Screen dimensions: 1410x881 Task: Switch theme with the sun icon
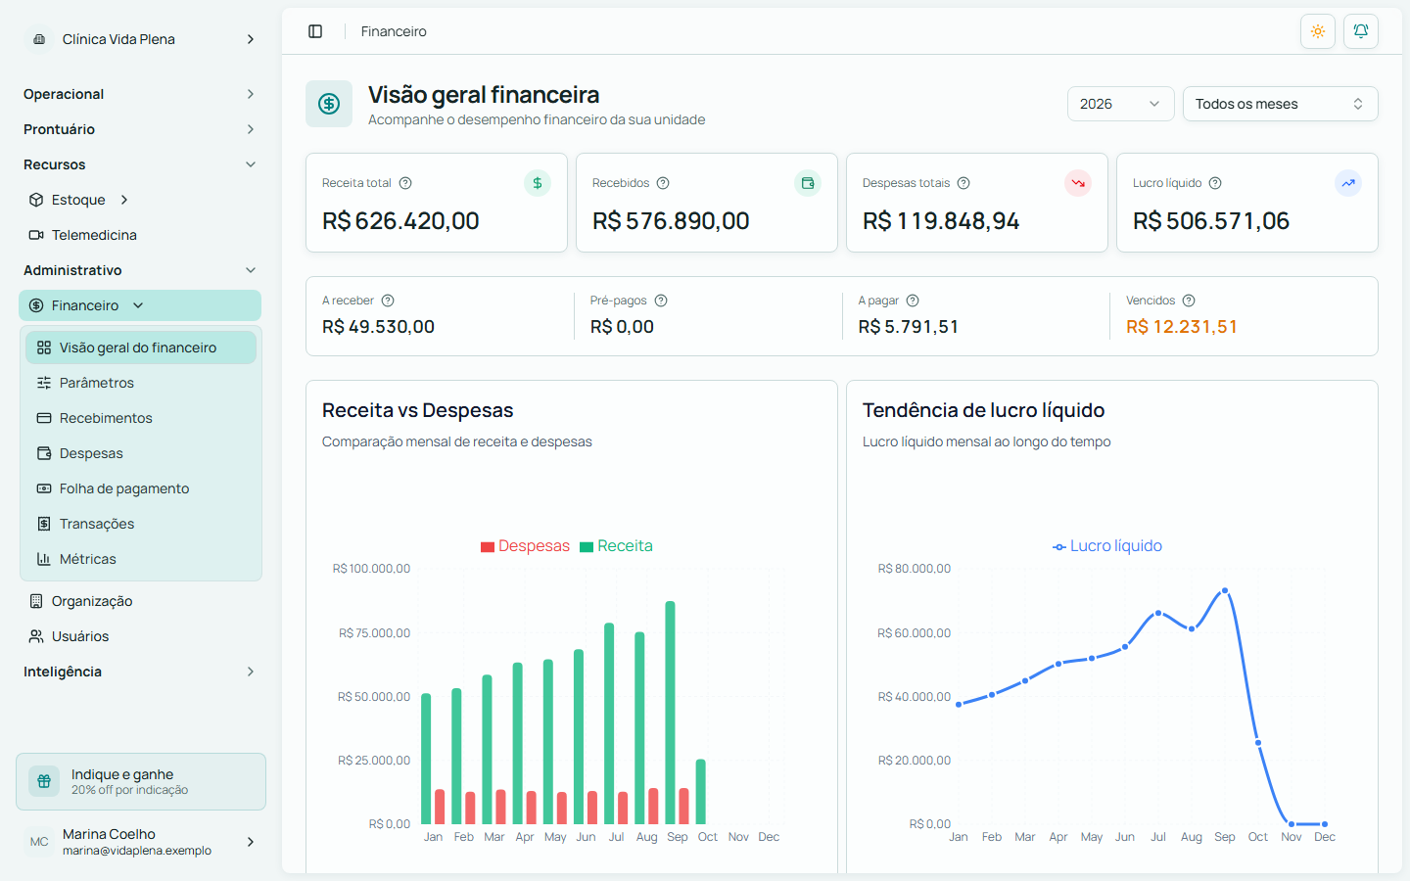pos(1318,31)
